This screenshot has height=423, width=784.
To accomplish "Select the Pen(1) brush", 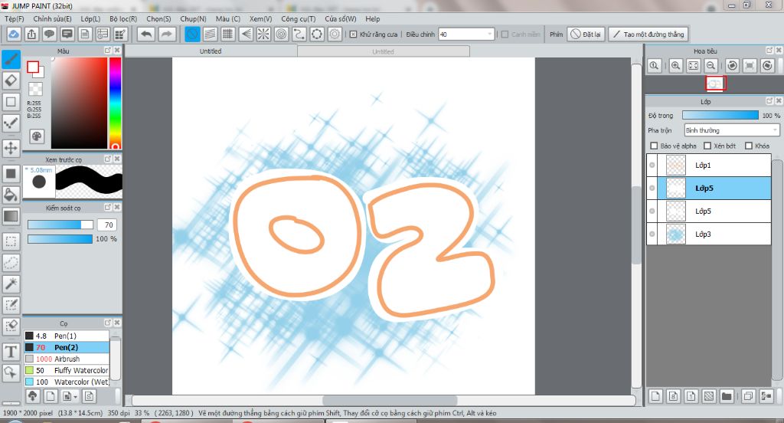I will [x=67, y=336].
